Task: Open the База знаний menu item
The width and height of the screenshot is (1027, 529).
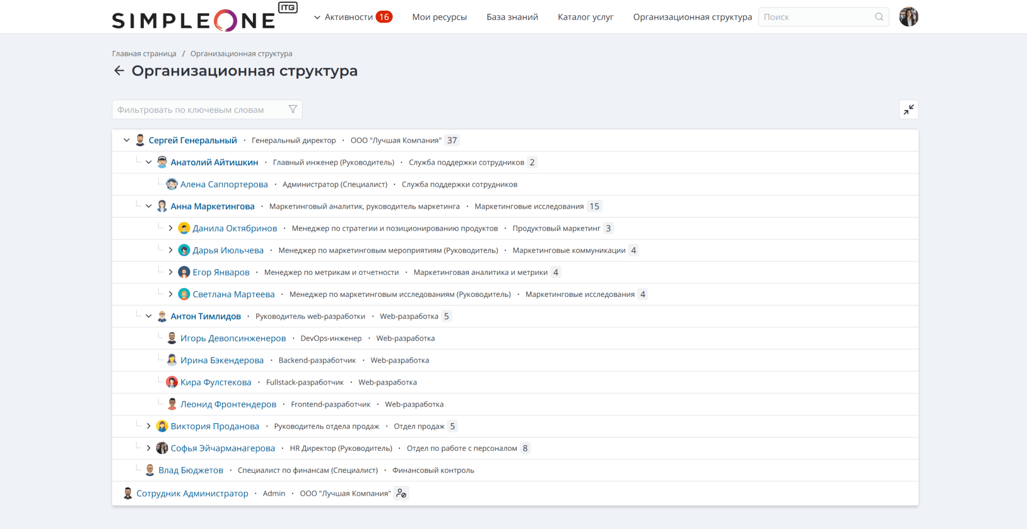Action: click(x=512, y=17)
